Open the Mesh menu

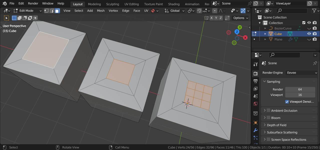[x=101, y=11]
